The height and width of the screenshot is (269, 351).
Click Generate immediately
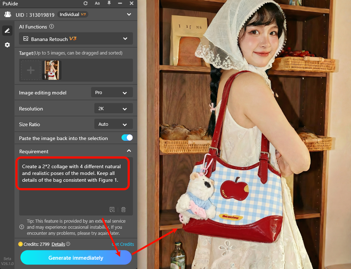pos(76,257)
